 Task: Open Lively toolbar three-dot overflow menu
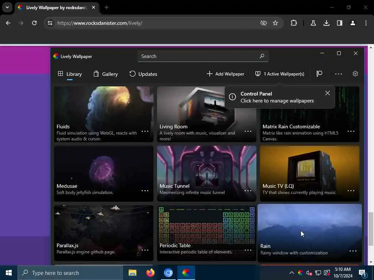(x=339, y=74)
